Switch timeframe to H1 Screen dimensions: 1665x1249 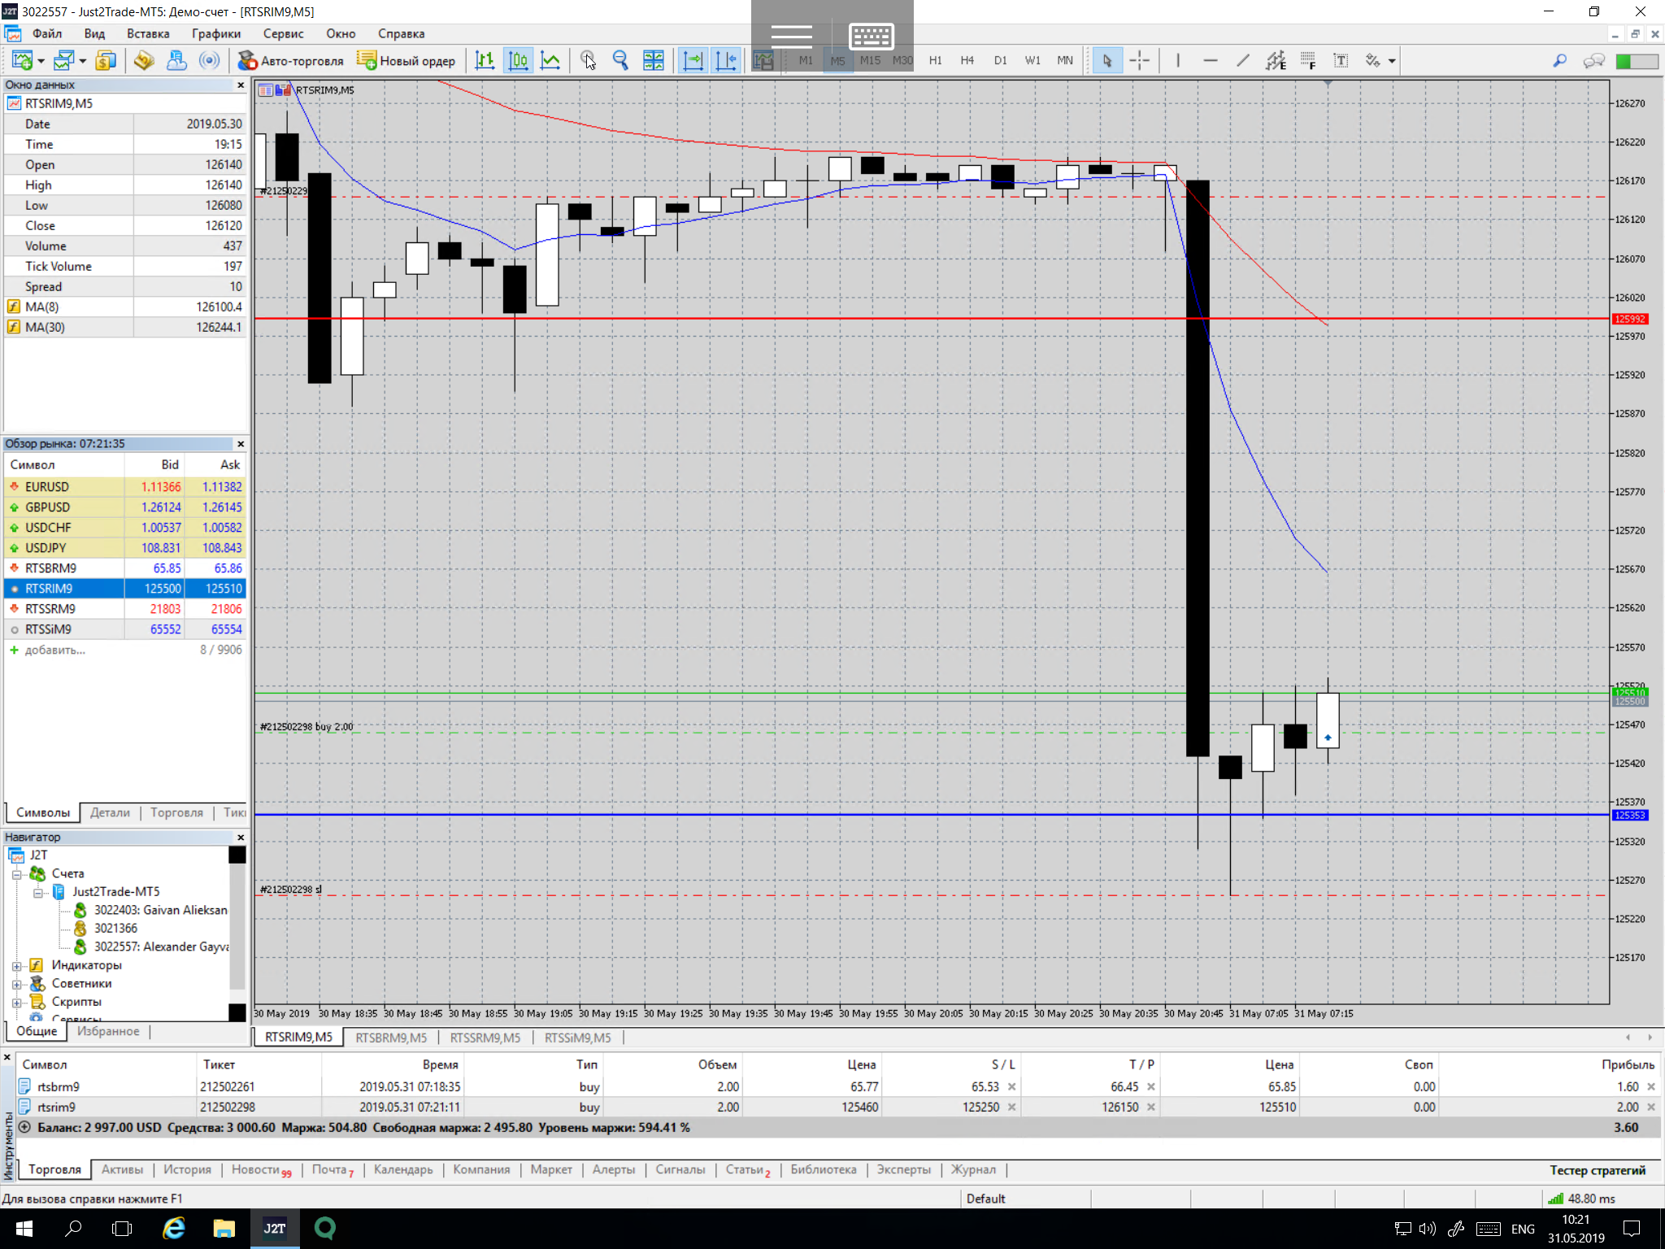[935, 60]
